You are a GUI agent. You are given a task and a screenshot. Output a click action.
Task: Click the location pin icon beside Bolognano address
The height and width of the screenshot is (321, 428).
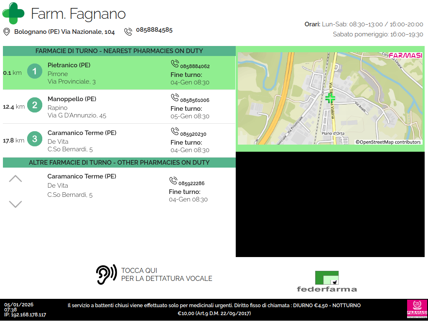pyautogui.click(x=7, y=32)
